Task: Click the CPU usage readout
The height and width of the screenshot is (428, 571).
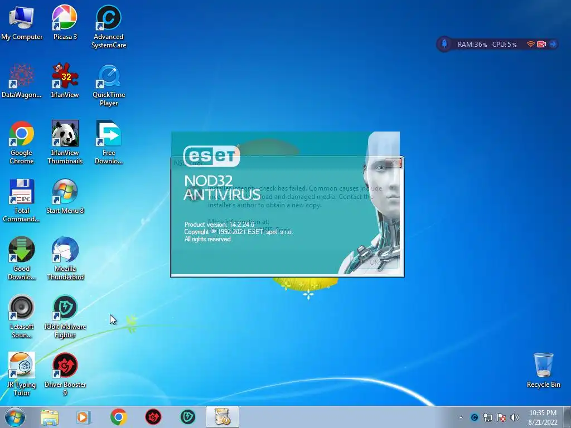Action: tap(504, 45)
